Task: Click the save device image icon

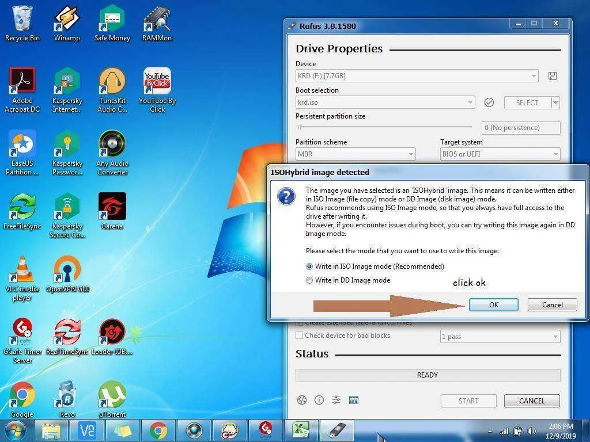Action: (553, 76)
